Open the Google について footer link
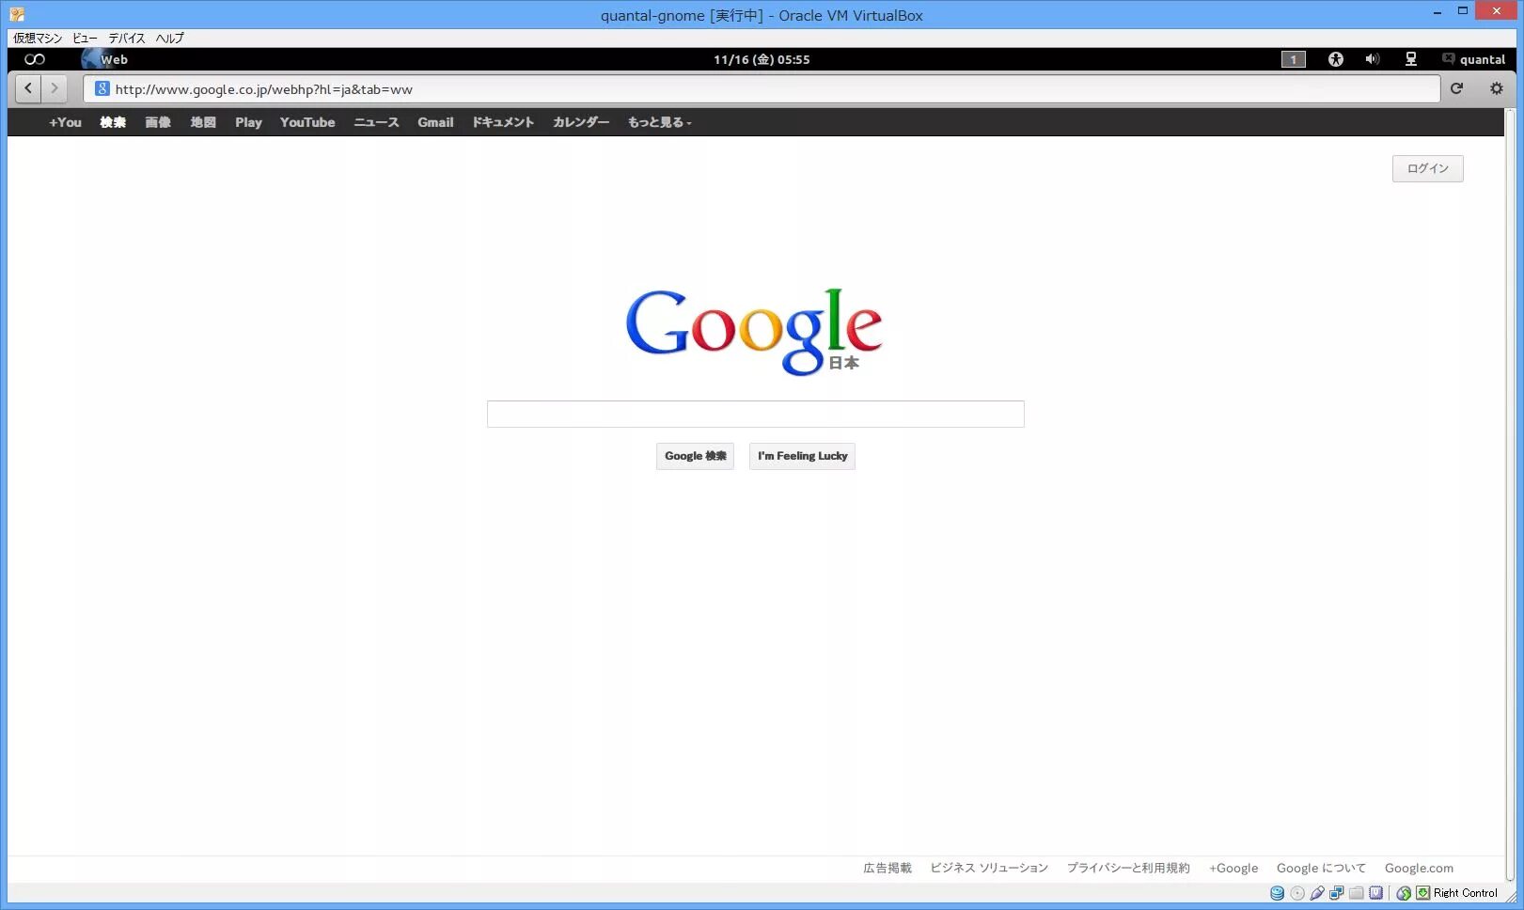The width and height of the screenshot is (1524, 910). pos(1321,868)
